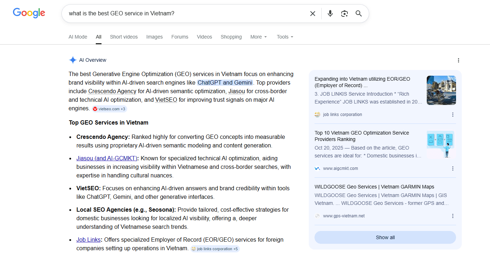Click the GEO ranking illustration thumbnail
490x257 pixels.
pyautogui.click(x=441, y=144)
